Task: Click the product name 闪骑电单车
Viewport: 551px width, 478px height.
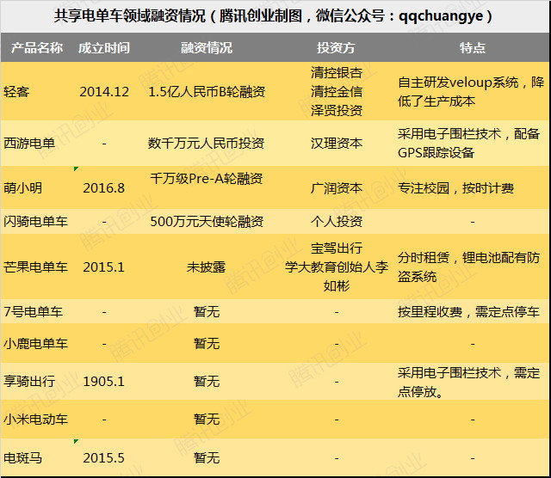Action: click(x=36, y=222)
